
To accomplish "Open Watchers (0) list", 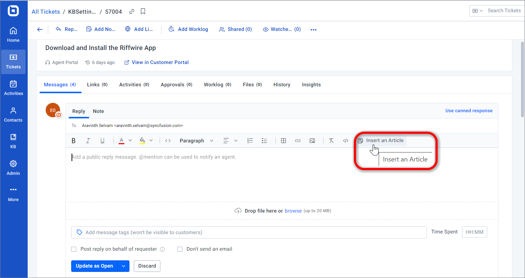I will pos(282,29).
